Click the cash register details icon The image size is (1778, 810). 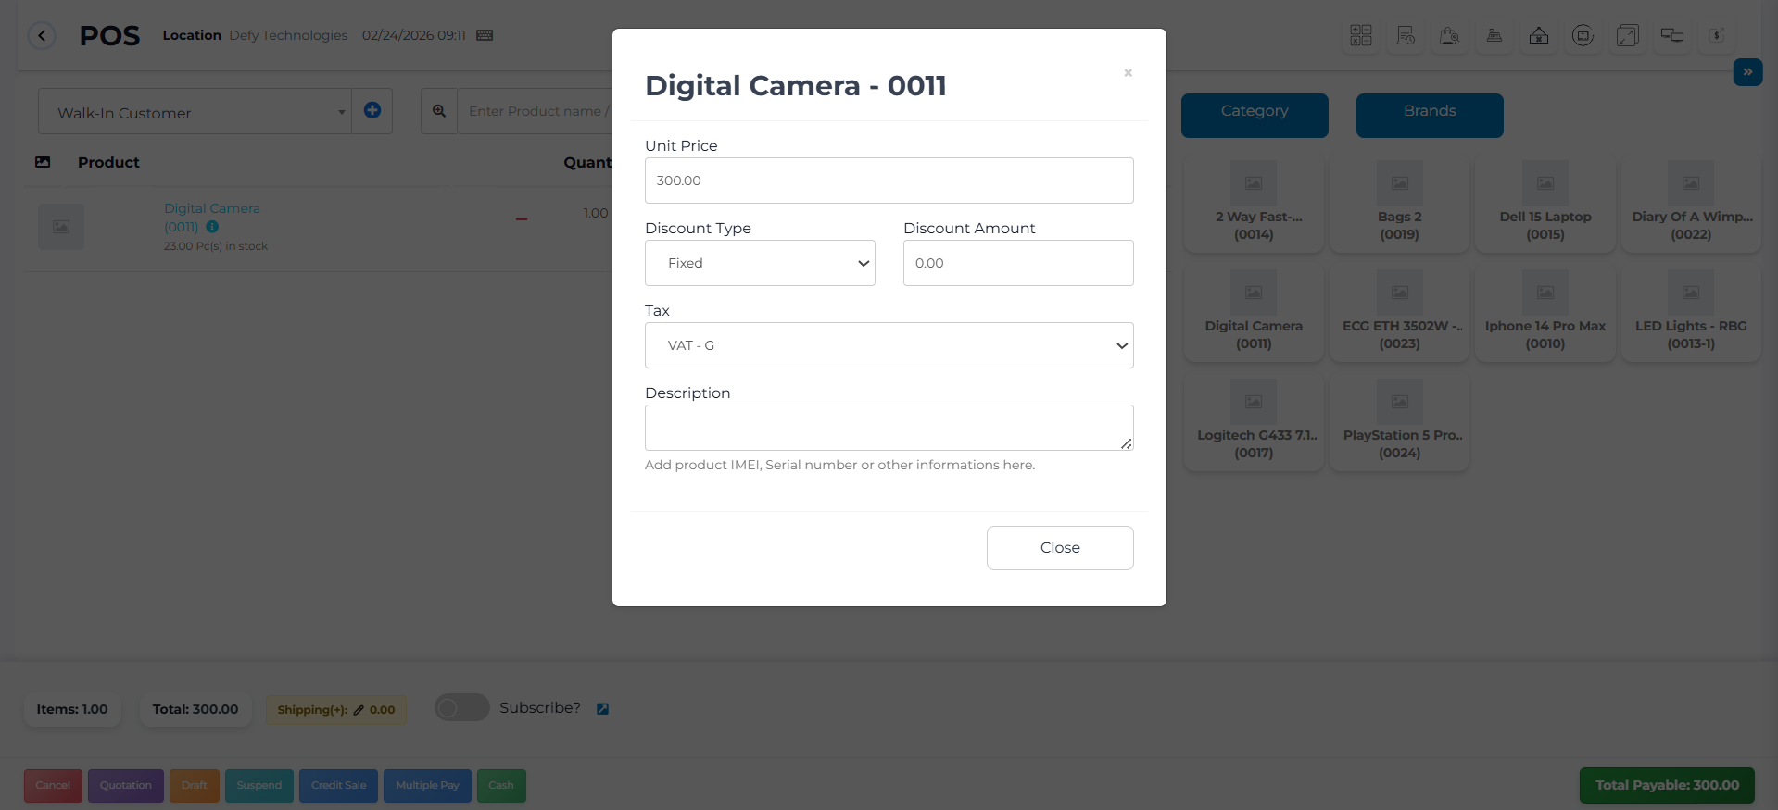point(1494,36)
